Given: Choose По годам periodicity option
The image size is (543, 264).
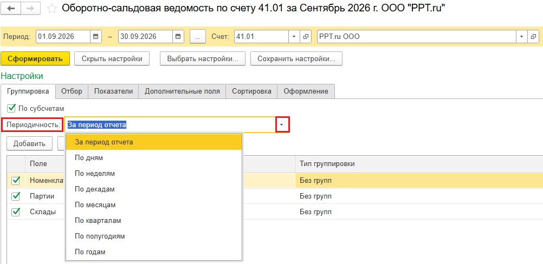Looking at the screenshot, I should pyautogui.click(x=154, y=252).
